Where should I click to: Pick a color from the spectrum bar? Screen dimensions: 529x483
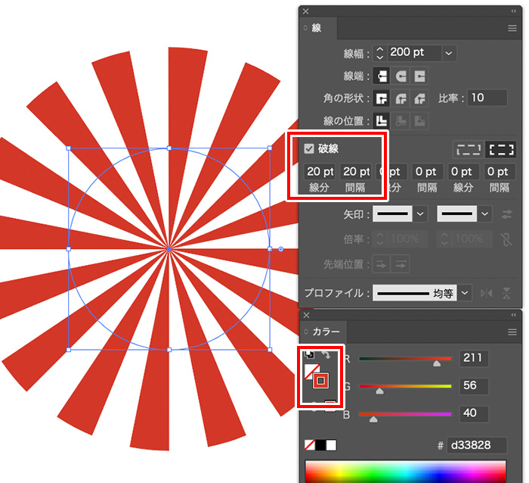click(405, 472)
